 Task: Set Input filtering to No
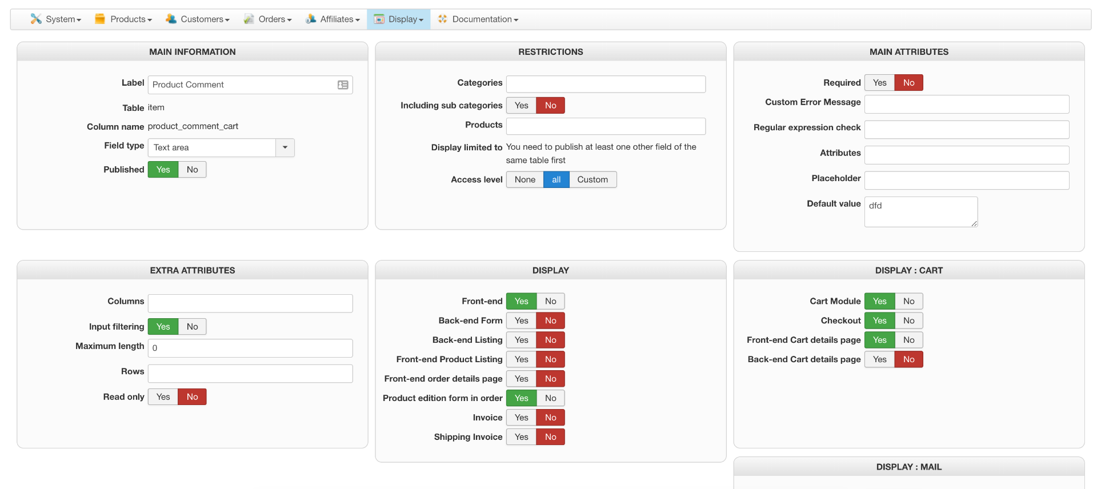[193, 327]
